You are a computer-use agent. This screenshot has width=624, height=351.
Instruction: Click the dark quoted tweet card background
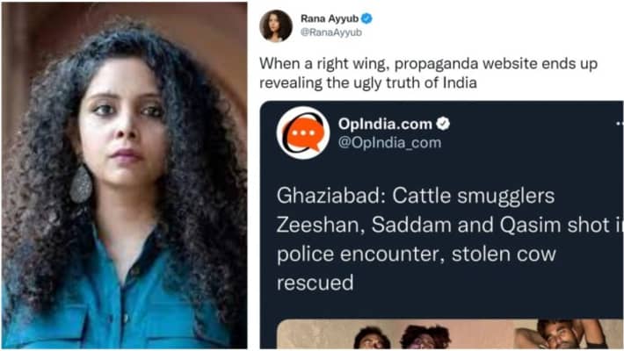442,225
